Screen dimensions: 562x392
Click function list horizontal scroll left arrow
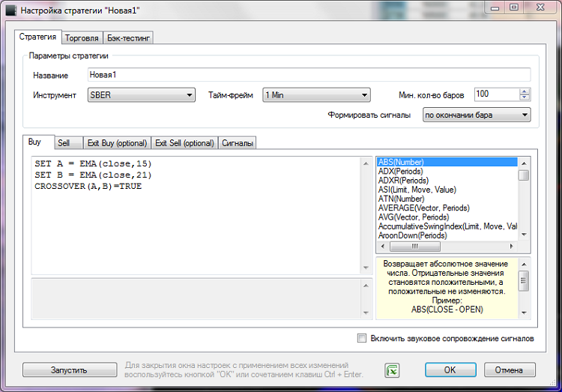(383, 246)
